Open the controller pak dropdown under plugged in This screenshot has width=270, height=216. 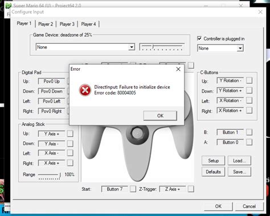tap(220, 48)
